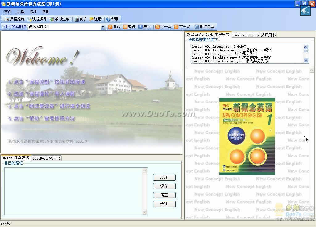This screenshot has width=316, height=227.
Task: Open the 帮助 menu in menu bar
Action: (x=46, y=12)
